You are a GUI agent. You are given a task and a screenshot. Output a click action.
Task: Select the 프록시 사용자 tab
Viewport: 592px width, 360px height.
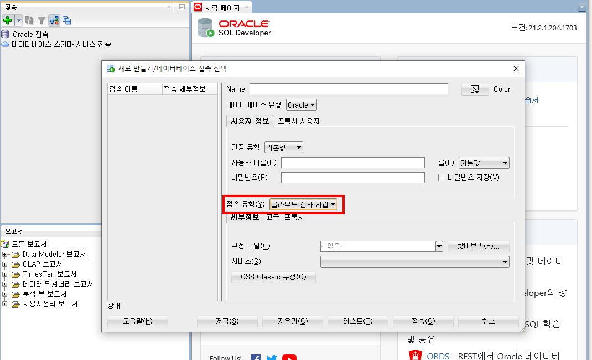pos(299,121)
